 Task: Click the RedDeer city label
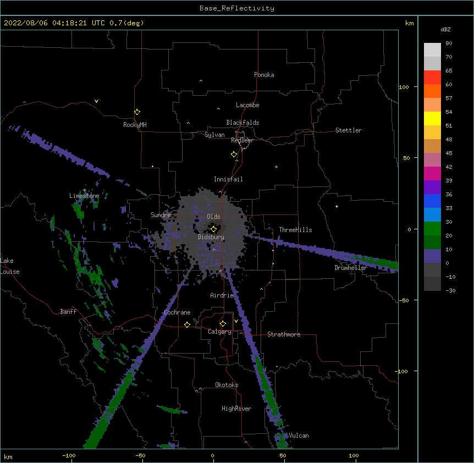point(242,140)
